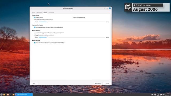Open the power manager tray icon
The width and height of the screenshot is (171, 96).
click(161, 95)
